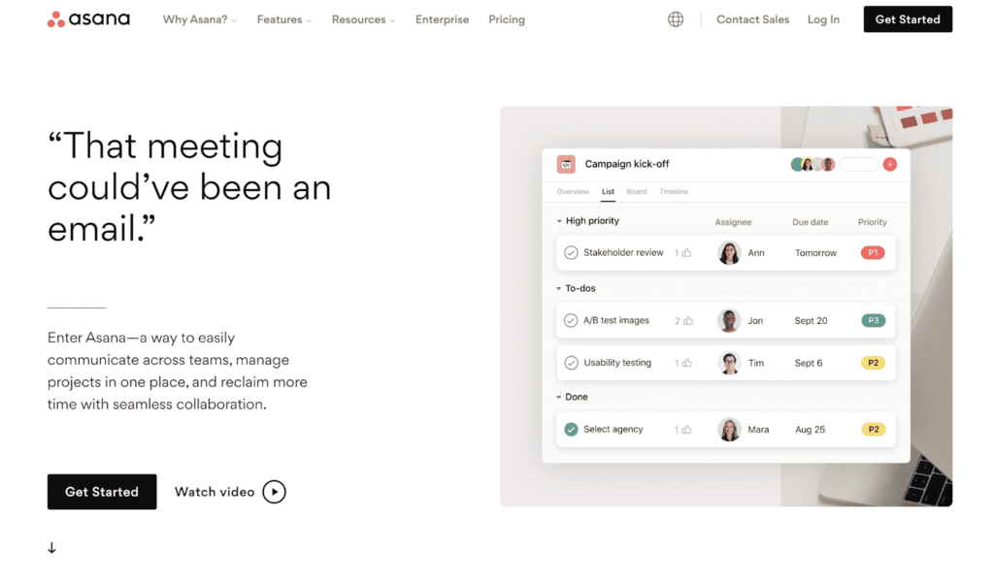
Task: Open the Enterprise nav link
Action: click(x=442, y=19)
